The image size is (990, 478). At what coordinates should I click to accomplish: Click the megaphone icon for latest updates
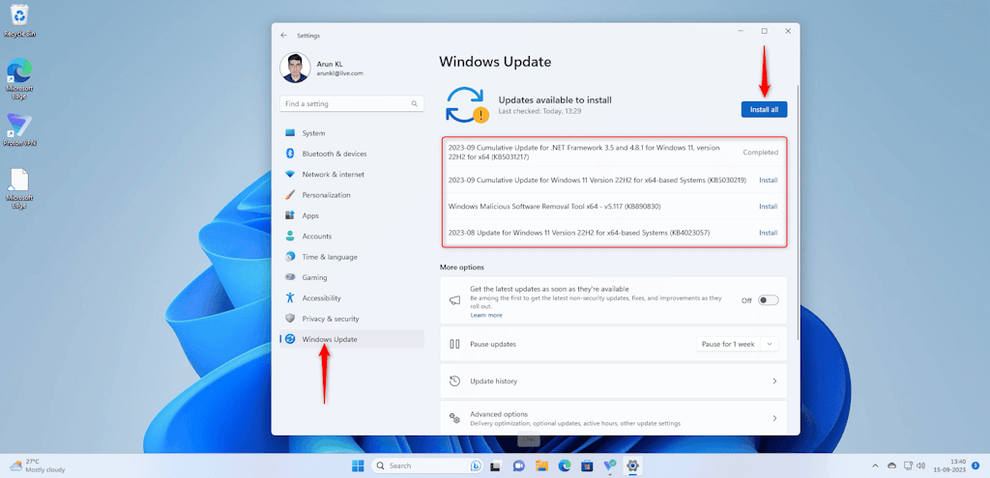[454, 300]
